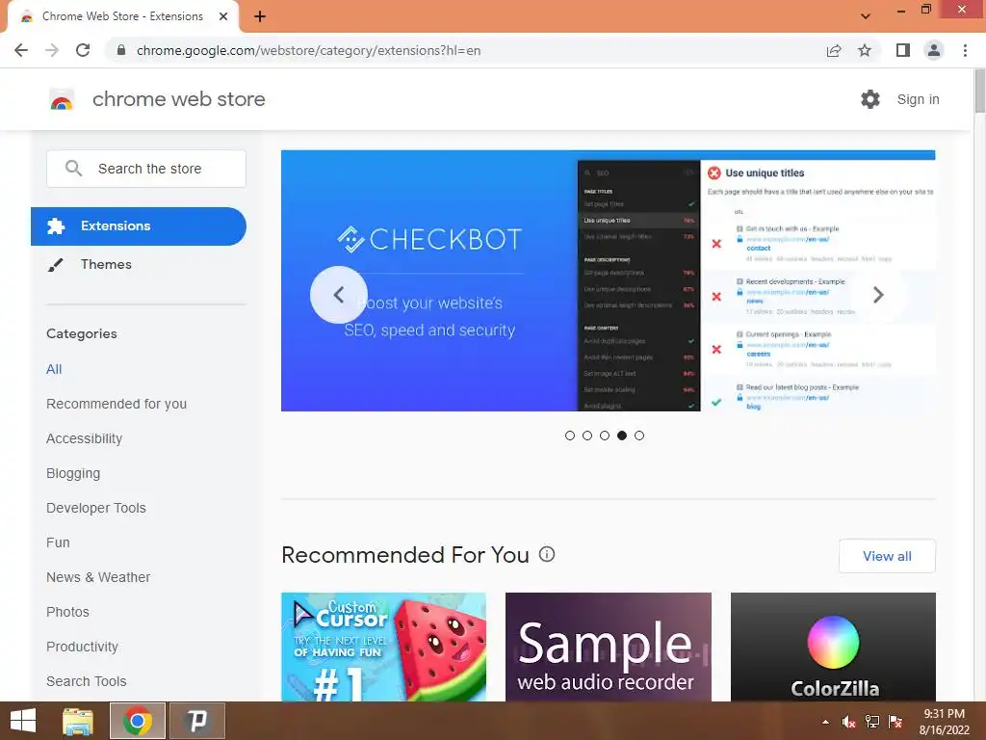Click info icon beside Recommended For You
The width and height of the screenshot is (986, 740).
547,554
